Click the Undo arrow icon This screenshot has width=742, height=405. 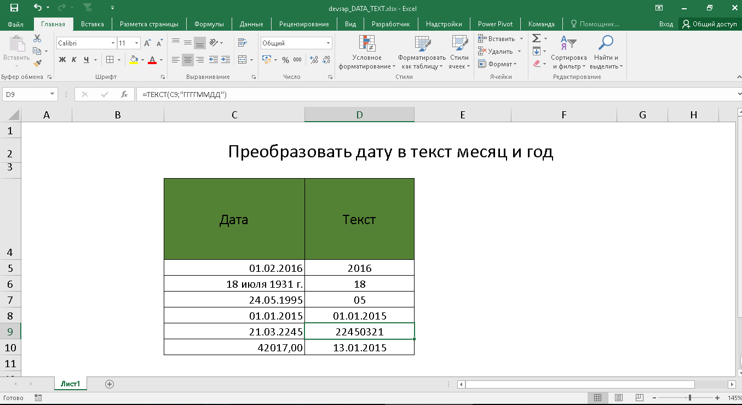coord(37,8)
